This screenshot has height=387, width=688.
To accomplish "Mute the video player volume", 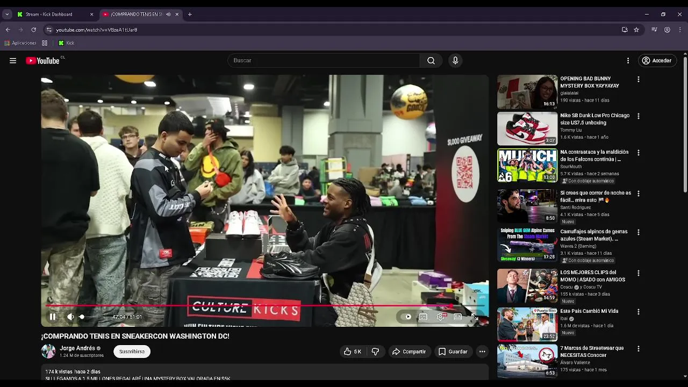I will pos(70,317).
